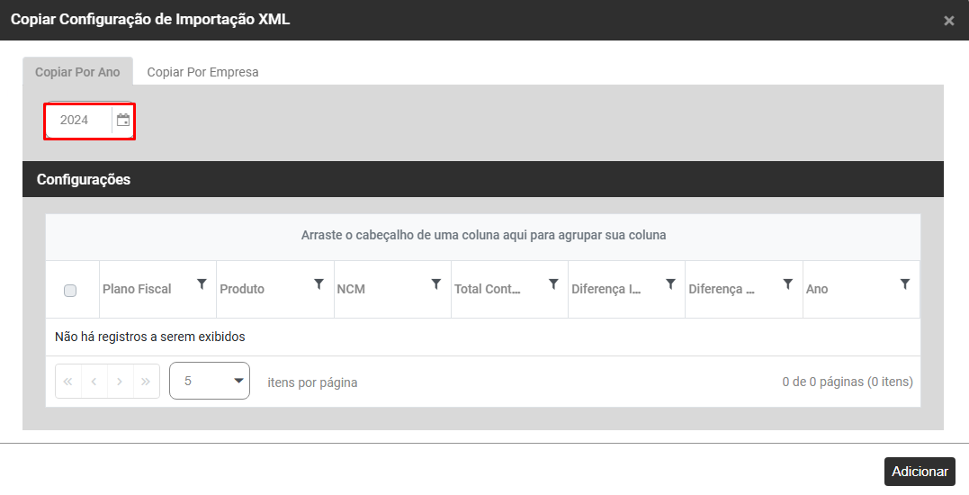
Task: Open the calendar picker next to 2024
Action: point(123,120)
